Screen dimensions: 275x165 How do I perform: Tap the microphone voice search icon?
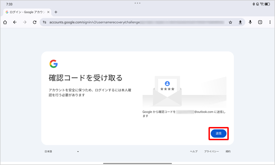pyautogui.click(x=250, y=22)
